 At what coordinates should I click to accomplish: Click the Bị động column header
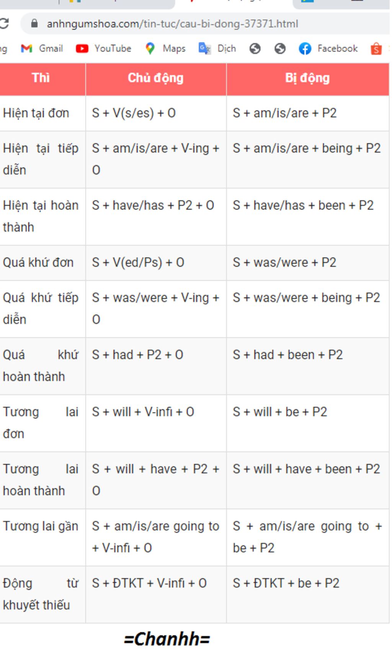[307, 78]
